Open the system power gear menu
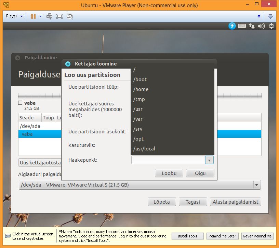 click(x=271, y=26)
